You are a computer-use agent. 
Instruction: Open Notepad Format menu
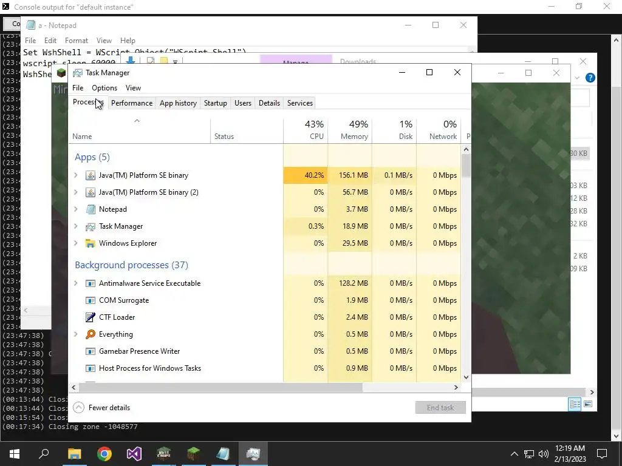(x=76, y=41)
